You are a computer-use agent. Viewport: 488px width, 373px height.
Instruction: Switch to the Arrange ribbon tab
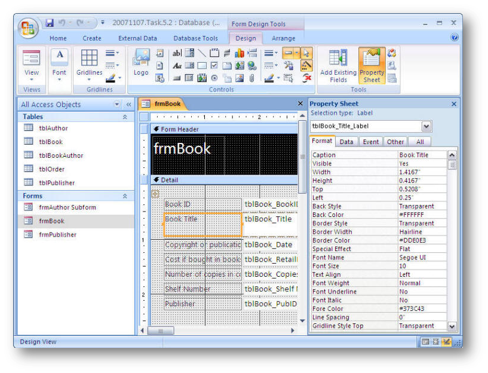coord(283,38)
